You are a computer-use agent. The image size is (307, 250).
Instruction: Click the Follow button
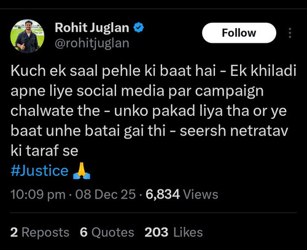coord(239,33)
